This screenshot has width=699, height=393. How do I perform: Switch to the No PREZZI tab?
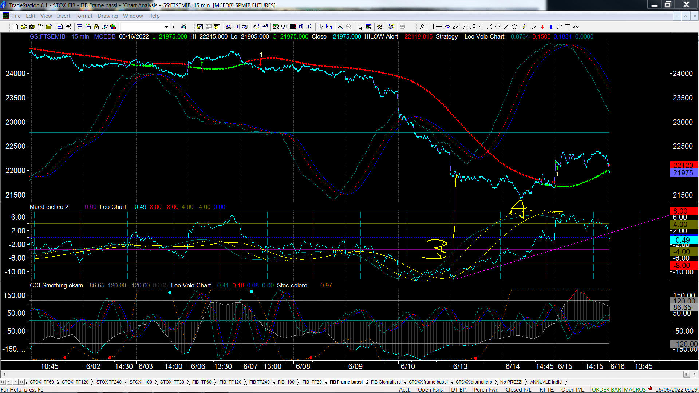tap(511, 382)
